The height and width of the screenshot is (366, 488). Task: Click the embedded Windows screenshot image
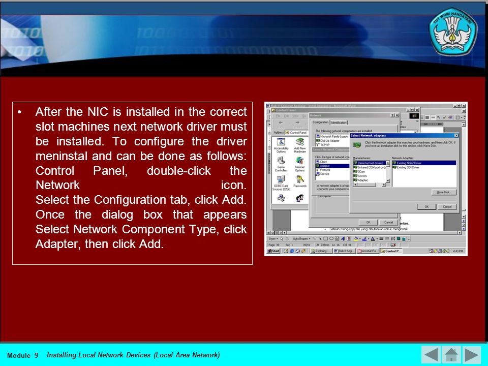[365, 179]
